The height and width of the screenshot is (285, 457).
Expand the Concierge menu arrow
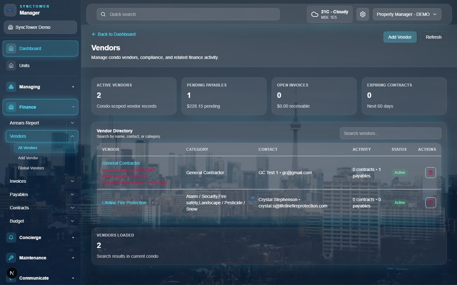click(73, 237)
